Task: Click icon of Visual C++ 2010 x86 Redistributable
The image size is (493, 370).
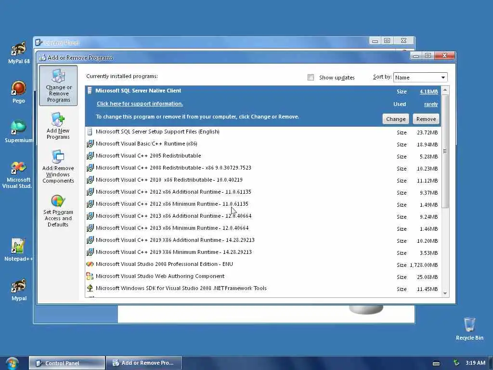Action: [90, 180]
